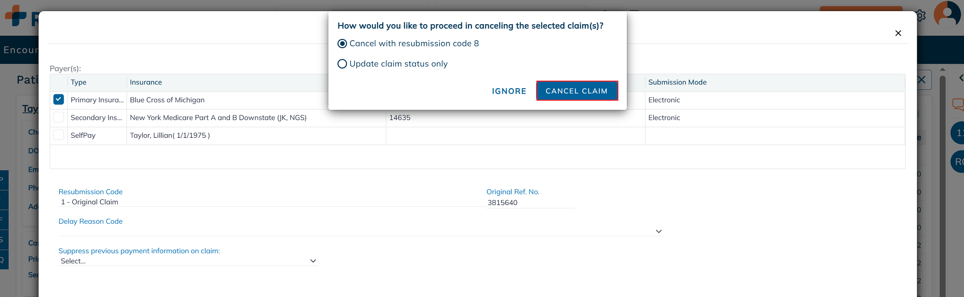Tick the SelfPay payer checkbox
The image size is (964, 297).
point(59,135)
